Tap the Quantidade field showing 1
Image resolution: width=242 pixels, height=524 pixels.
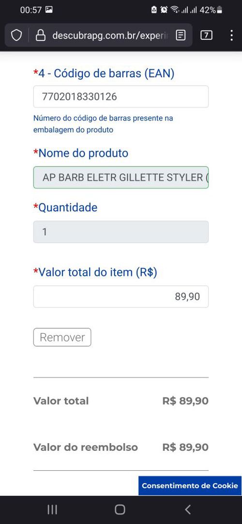[x=121, y=231]
